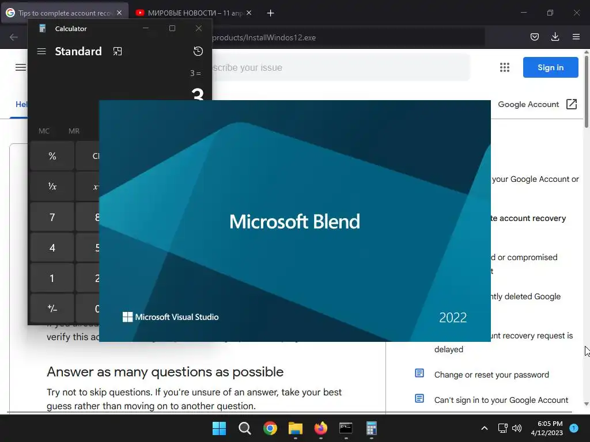Click the browser address bar URL
The width and height of the screenshot is (590, 442).
pos(264,37)
